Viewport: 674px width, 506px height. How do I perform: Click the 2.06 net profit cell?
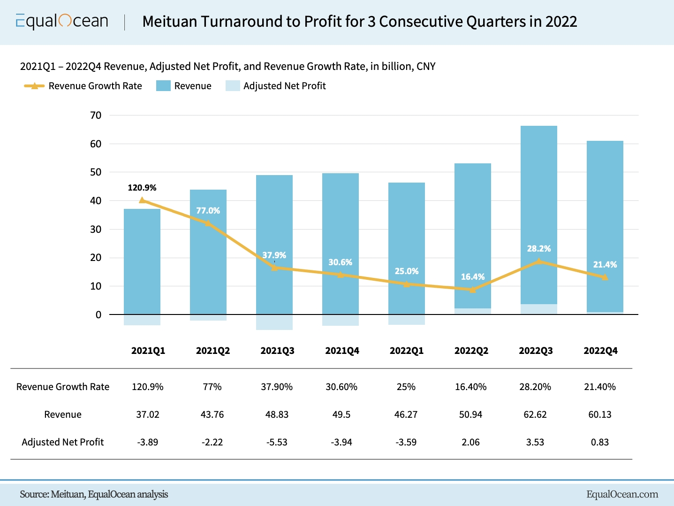pyautogui.click(x=471, y=442)
